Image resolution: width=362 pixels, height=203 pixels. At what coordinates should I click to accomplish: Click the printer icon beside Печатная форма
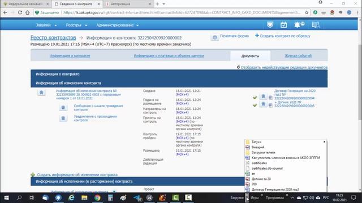click(215, 37)
